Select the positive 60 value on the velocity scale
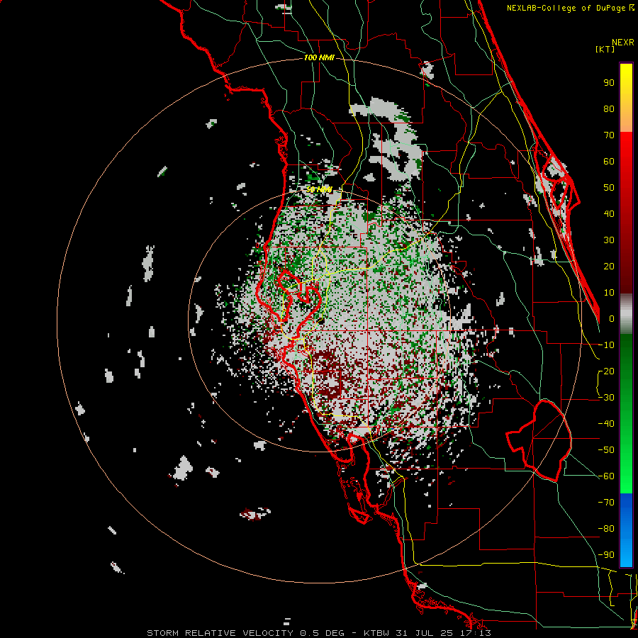 tap(609, 161)
